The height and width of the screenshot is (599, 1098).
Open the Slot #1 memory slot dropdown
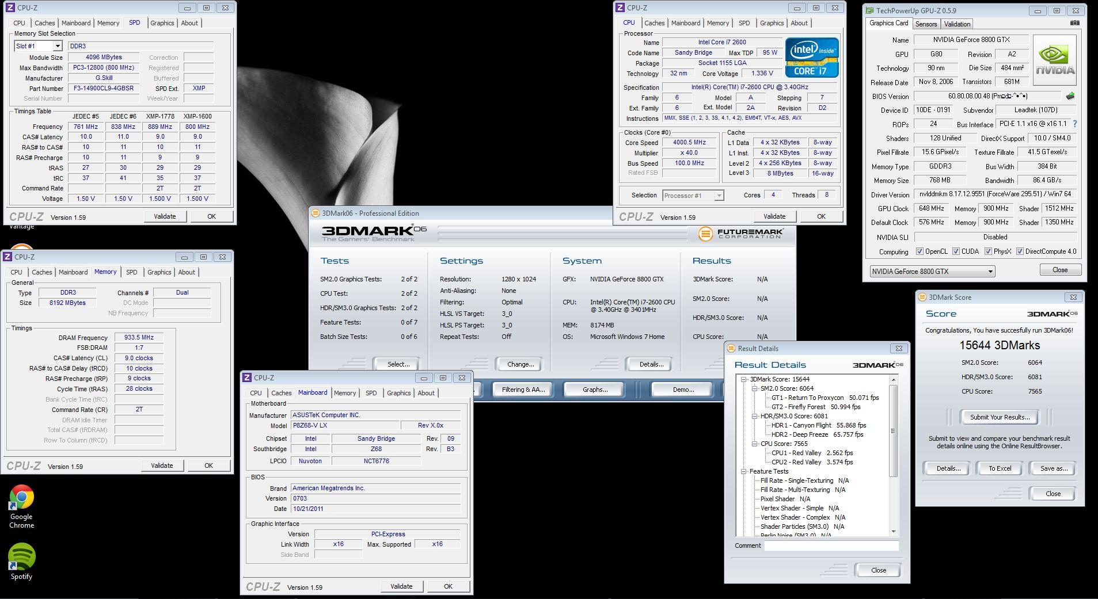[57, 46]
